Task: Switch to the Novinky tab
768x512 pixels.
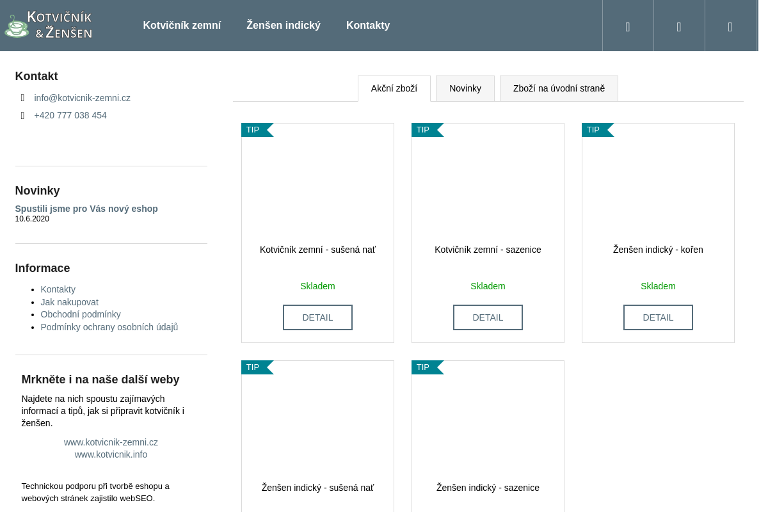Action: pos(465,88)
